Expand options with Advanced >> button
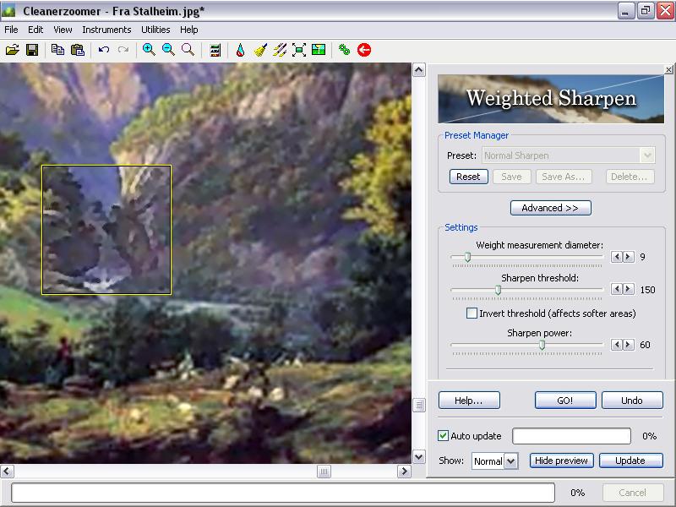Image resolution: width=676 pixels, height=507 pixels. [551, 208]
